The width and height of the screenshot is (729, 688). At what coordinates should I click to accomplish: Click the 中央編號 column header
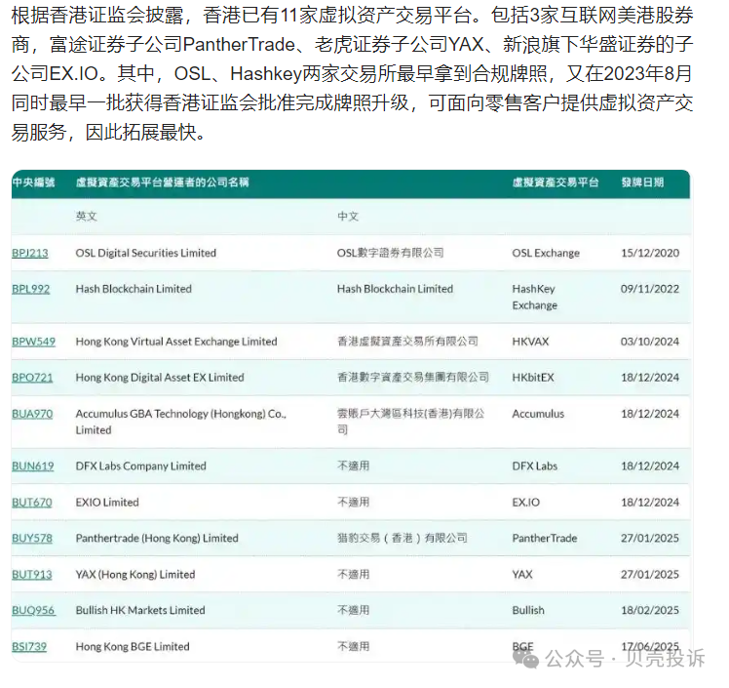coord(34,182)
